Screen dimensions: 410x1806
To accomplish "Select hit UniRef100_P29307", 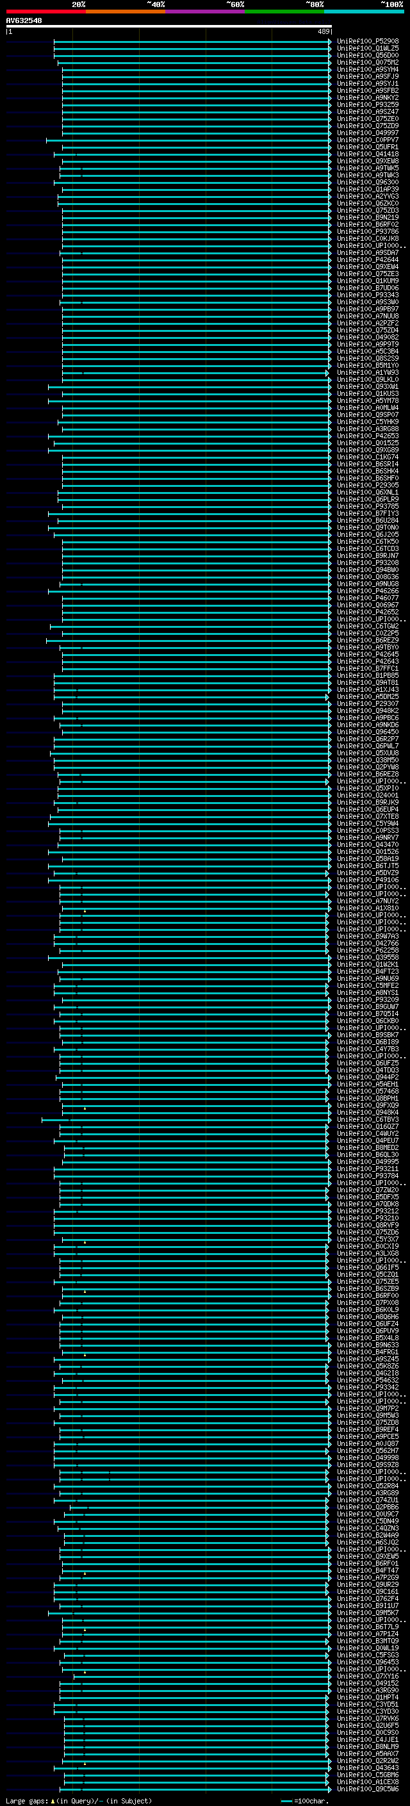I will coord(367,703).
